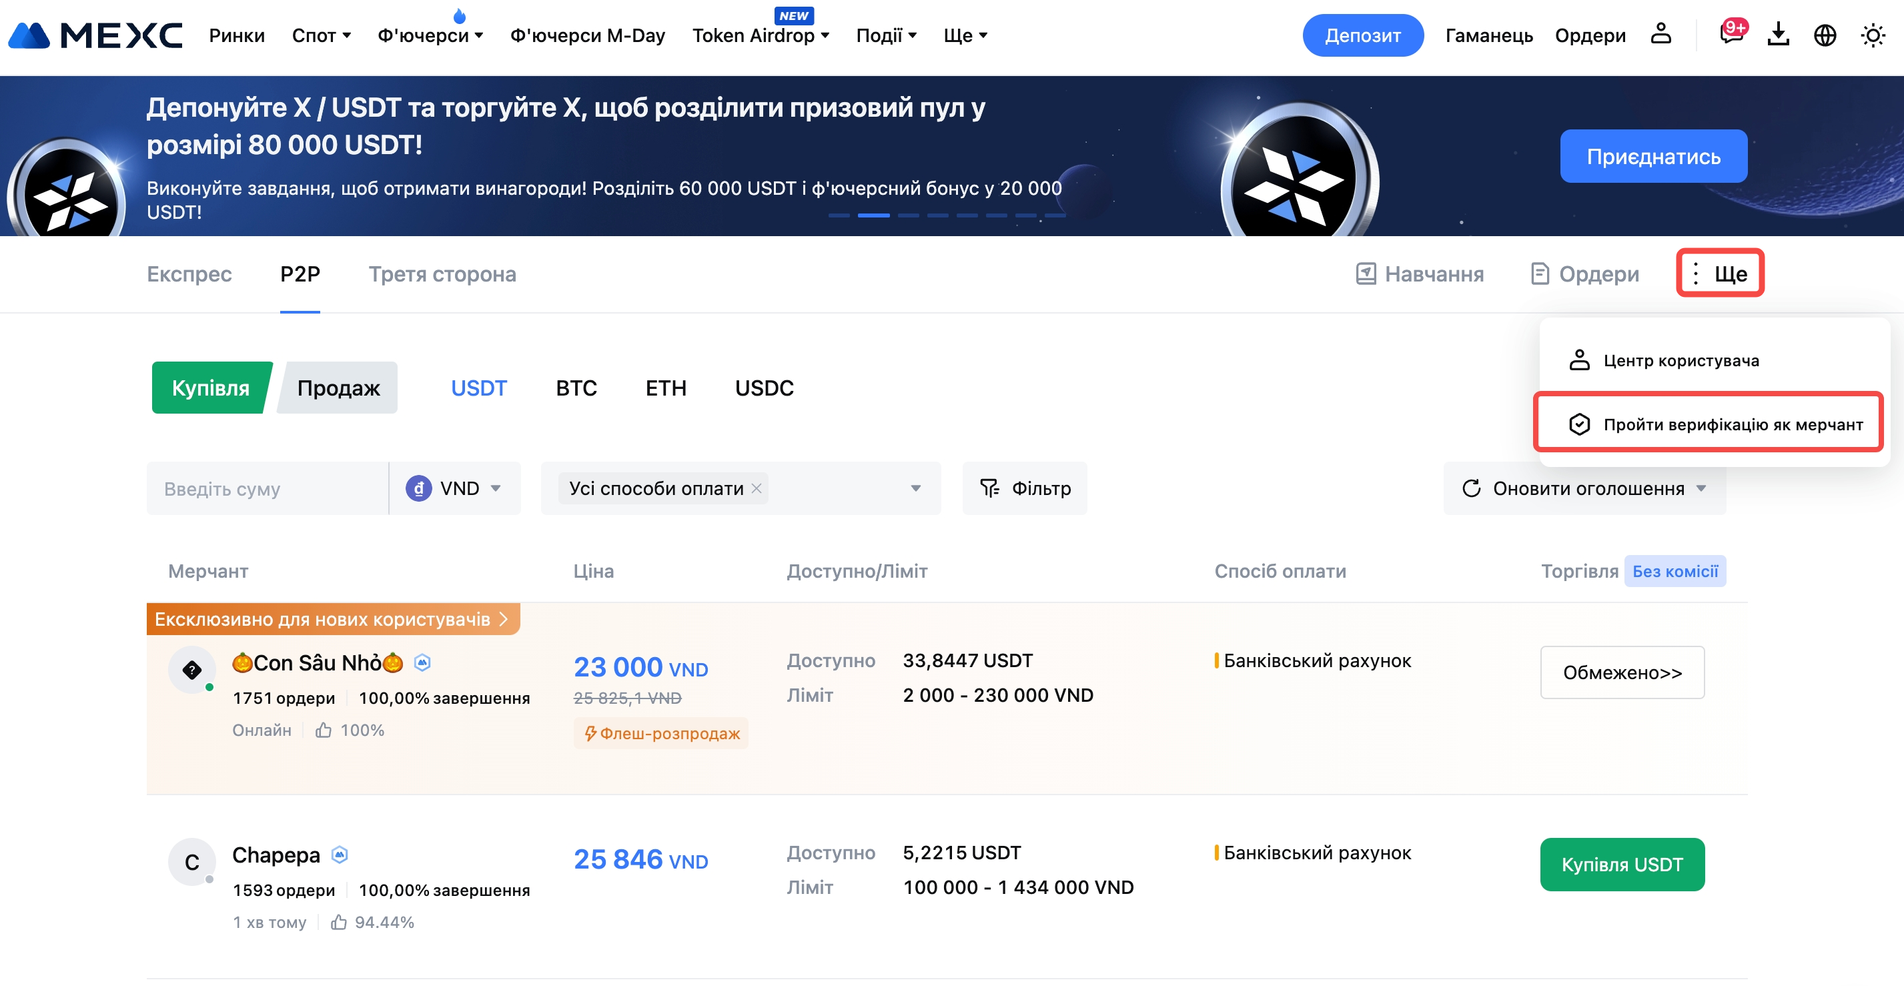The image size is (1904, 986).
Task: Open the Фільтр filter button
Action: 1025,488
